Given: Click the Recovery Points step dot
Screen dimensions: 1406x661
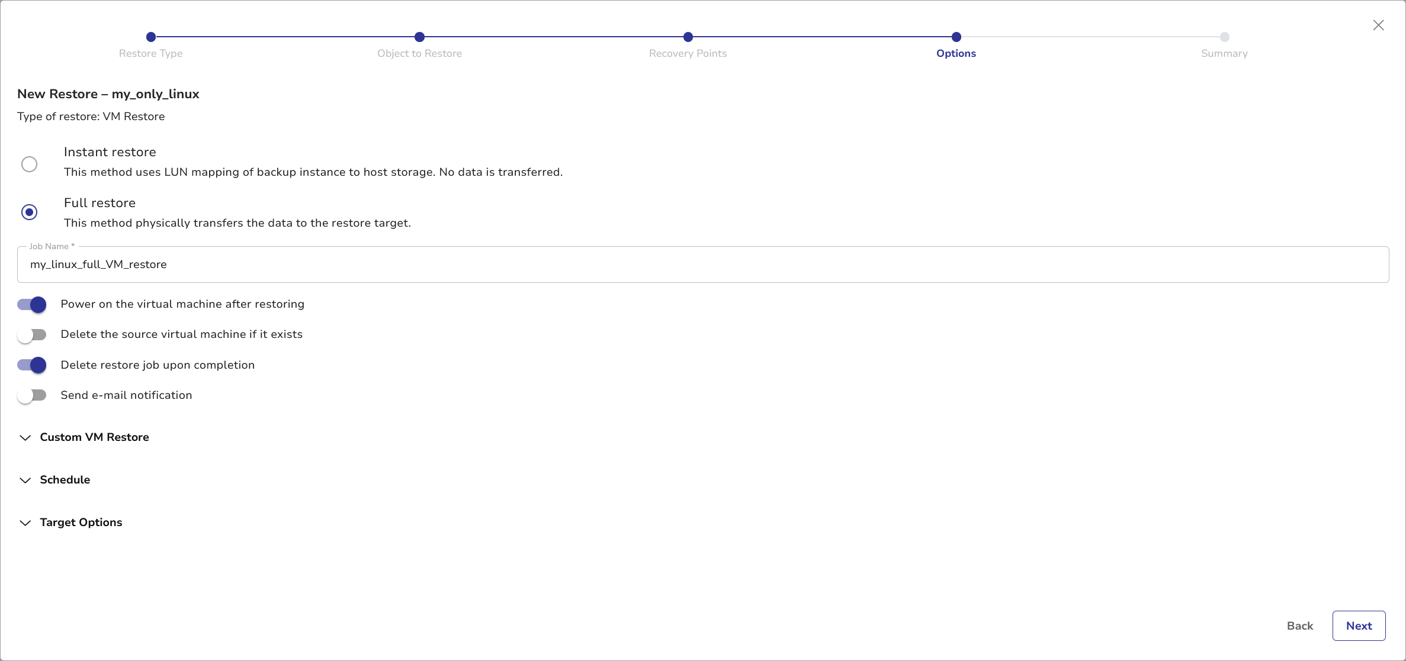Looking at the screenshot, I should click(x=688, y=37).
